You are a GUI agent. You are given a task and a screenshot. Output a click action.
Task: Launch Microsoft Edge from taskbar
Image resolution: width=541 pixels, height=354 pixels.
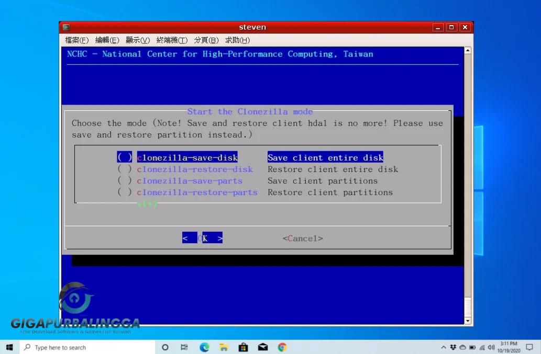(x=204, y=347)
